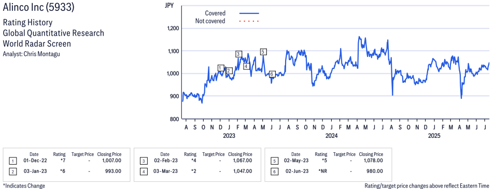Click the Global Quantitative Research line

point(53,33)
